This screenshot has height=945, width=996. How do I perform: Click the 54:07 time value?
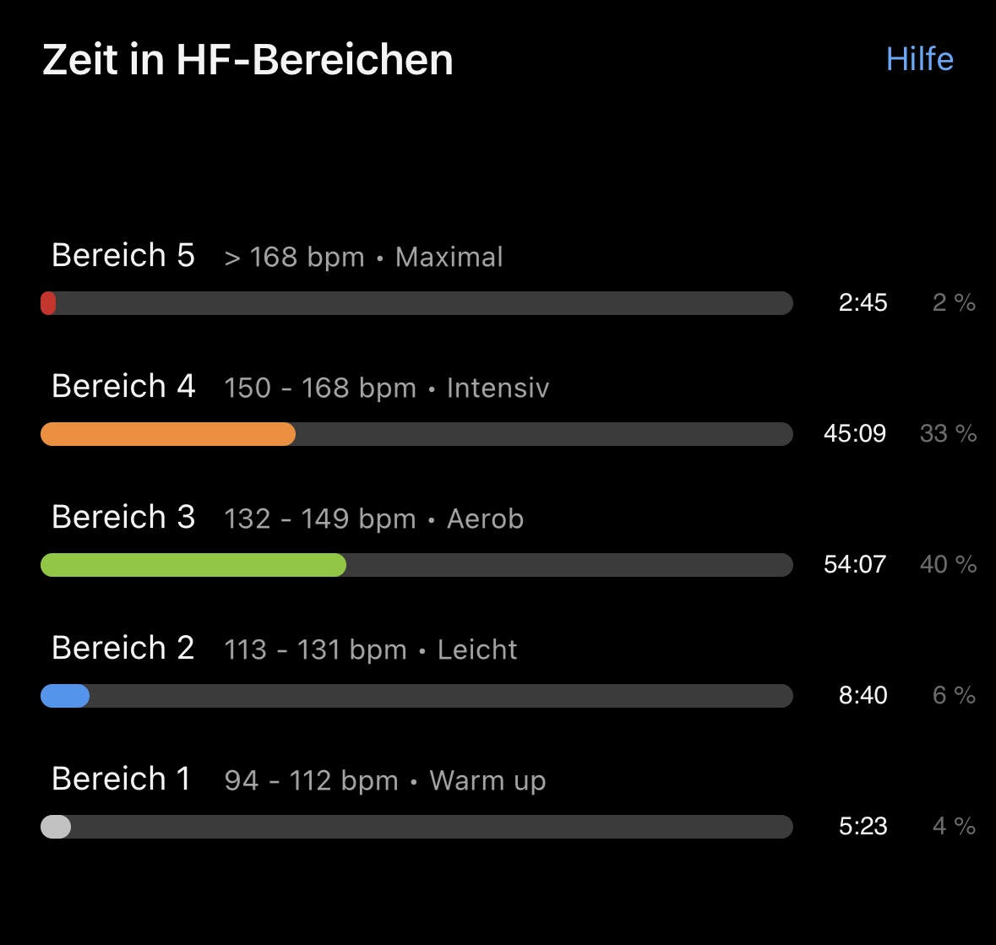[854, 564]
